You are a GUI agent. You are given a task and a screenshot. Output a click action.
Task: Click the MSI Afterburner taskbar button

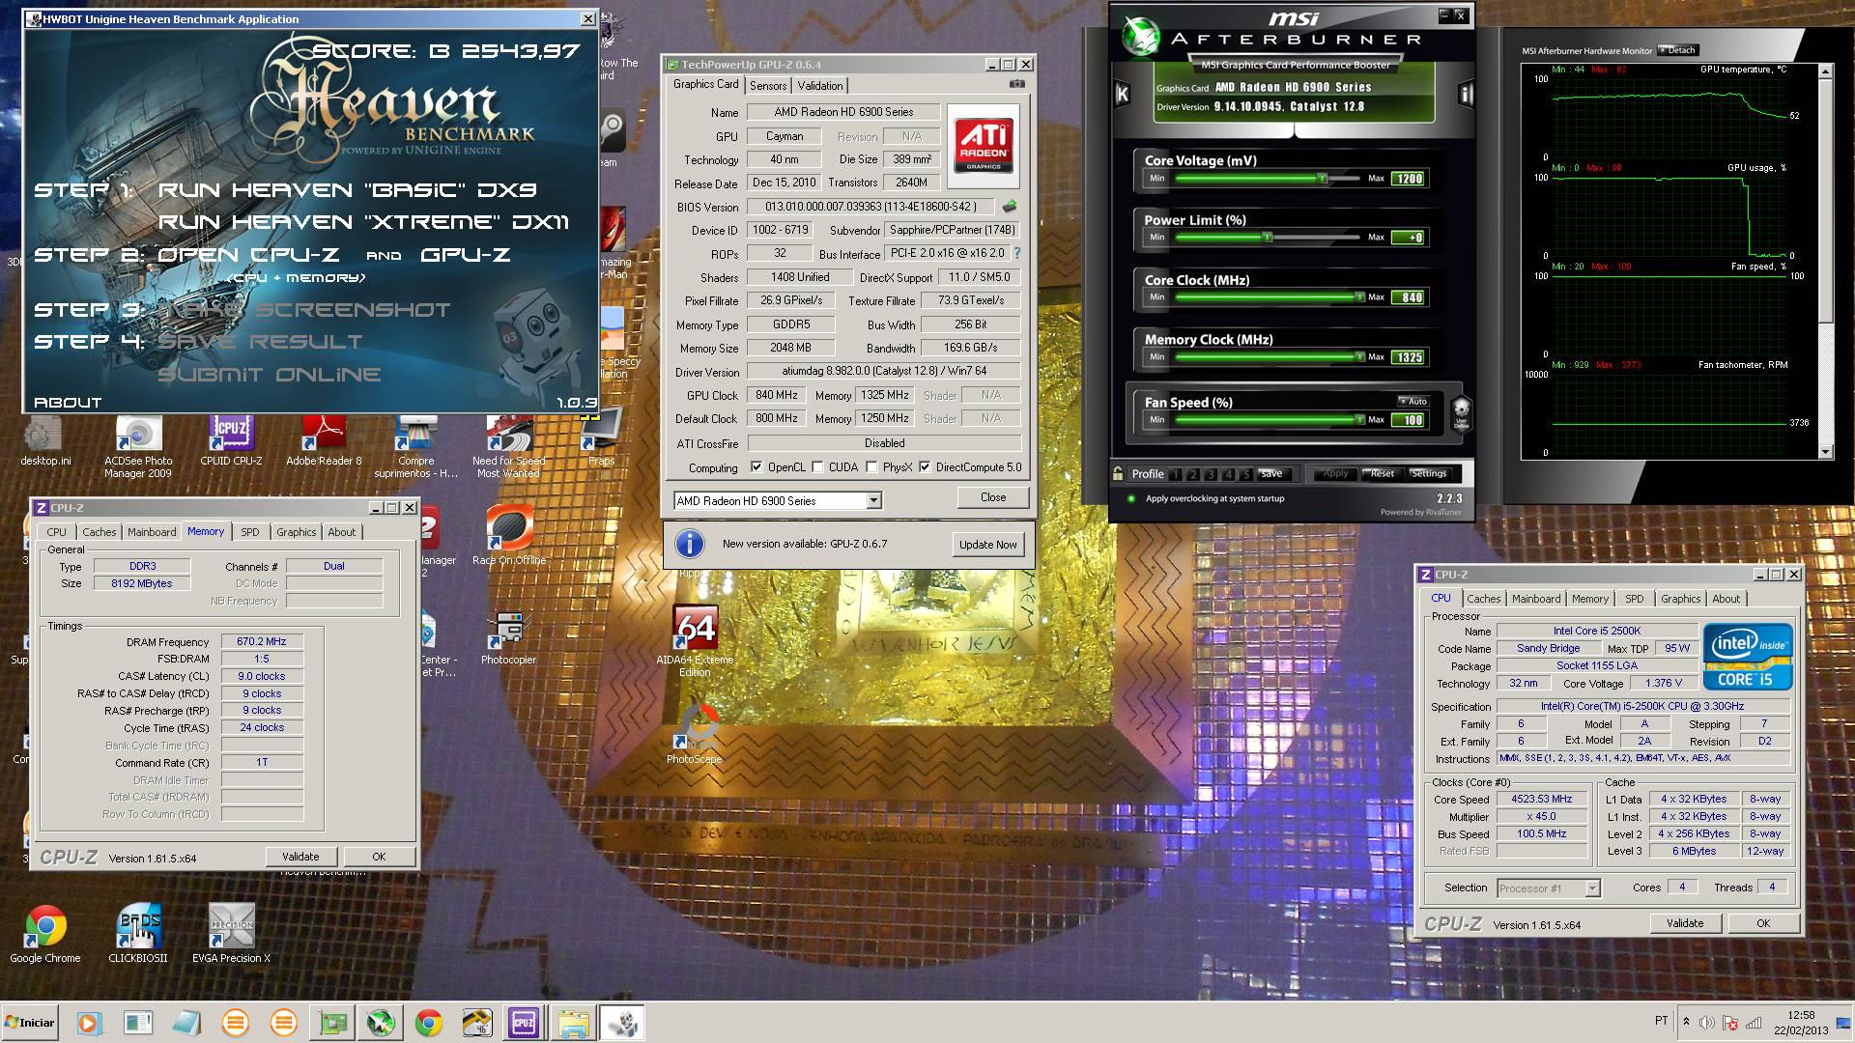point(380,1023)
